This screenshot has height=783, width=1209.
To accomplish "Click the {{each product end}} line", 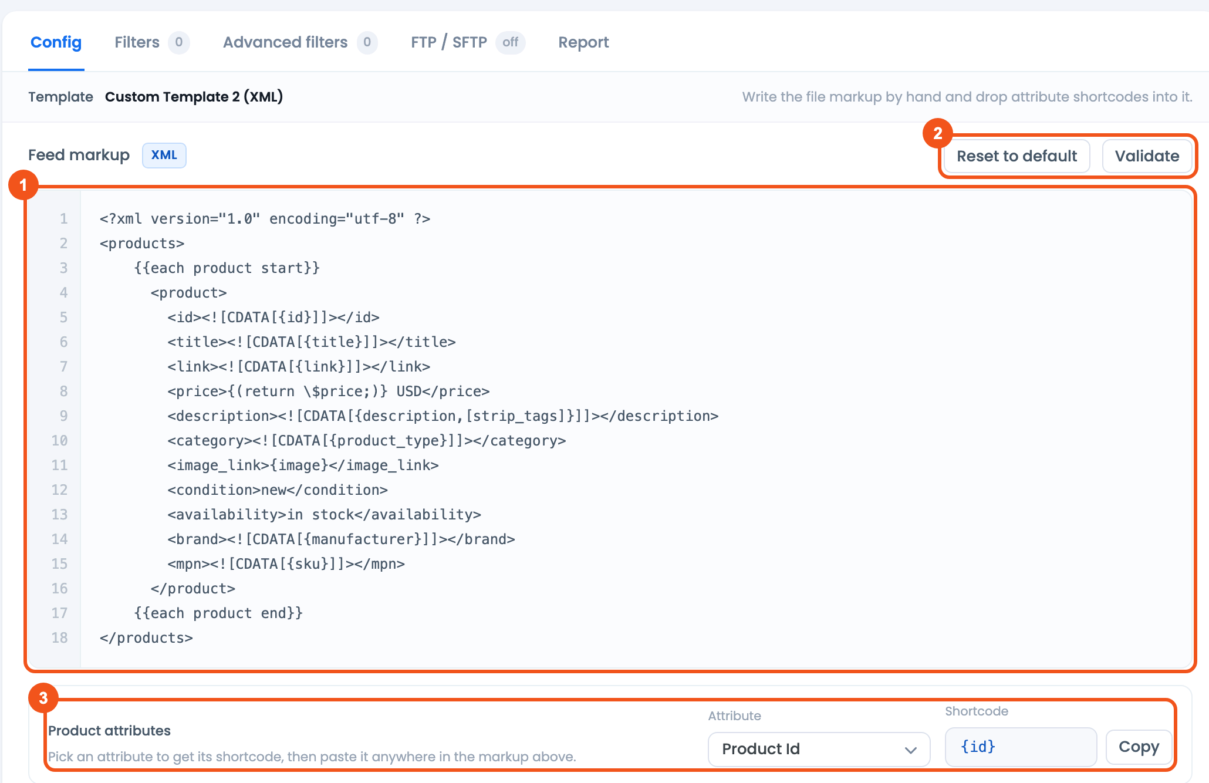I will point(218,613).
